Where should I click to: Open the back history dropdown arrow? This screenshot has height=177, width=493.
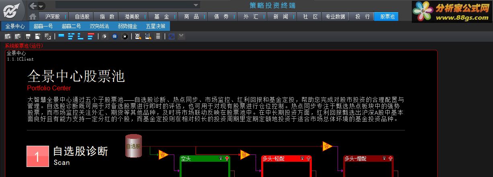[x=41, y=6]
